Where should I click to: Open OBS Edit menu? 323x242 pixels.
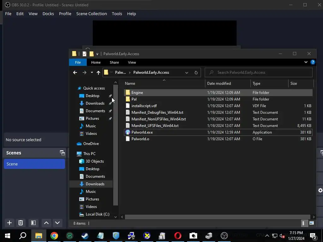coord(20,14)
